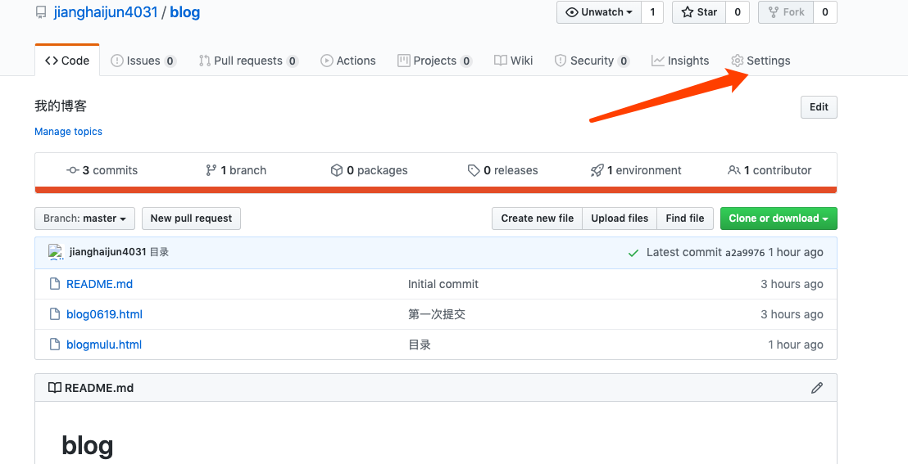Image resolution: width=908 pixels, height=464 pixels.
Task: Click the book icon in README.md header
Action: [54, 388]
